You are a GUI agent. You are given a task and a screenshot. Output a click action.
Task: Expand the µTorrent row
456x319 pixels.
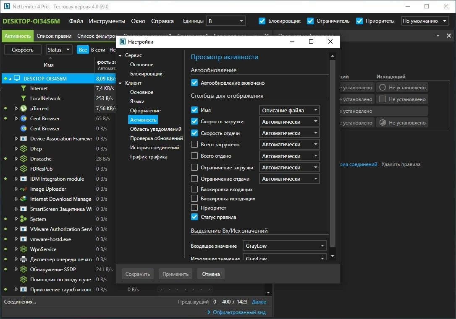coord(16,109)
